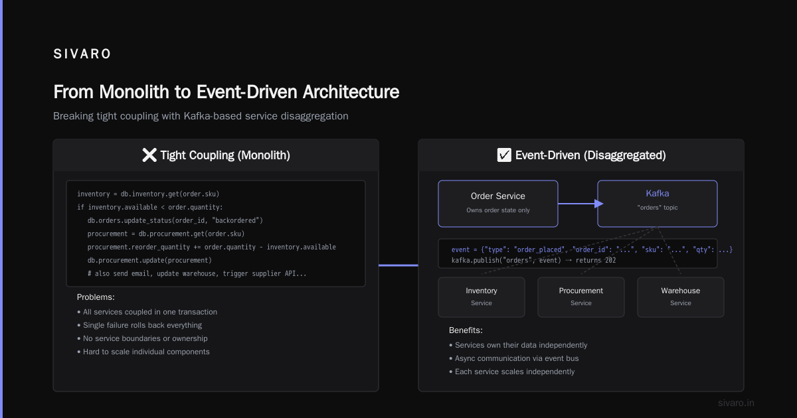Click the X icon beside Tight Coupling
Viewport: 797px width, 418px height.
click(x=149, y=155)
